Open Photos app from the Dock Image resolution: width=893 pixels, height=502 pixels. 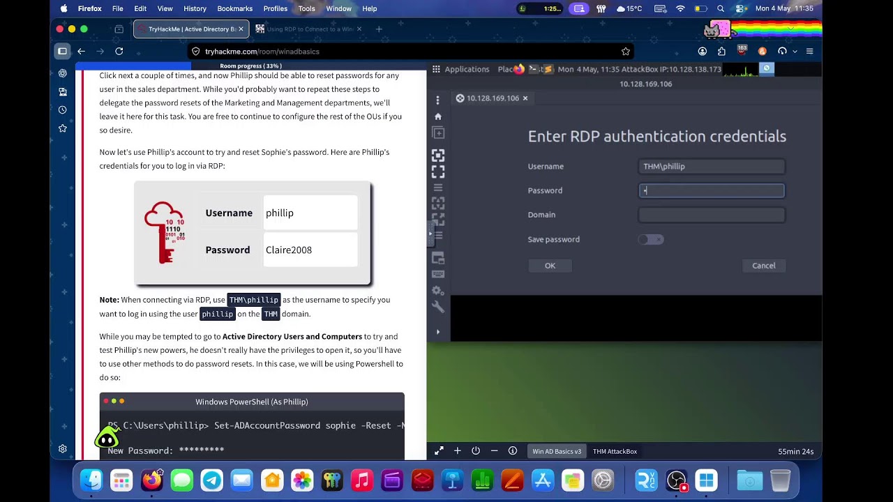pos(301,480)
